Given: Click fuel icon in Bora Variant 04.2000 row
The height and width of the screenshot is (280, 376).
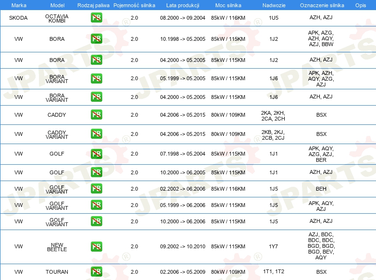Looking at the screenshot, I should [96, 97].
